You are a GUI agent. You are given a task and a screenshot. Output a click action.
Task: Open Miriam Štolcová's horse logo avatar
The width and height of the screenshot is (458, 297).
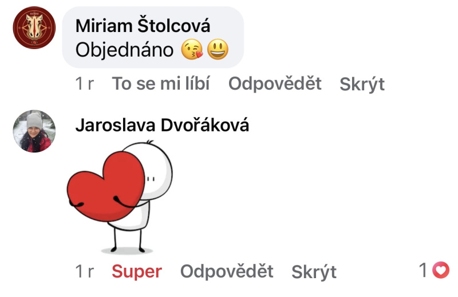click(34, 27)
